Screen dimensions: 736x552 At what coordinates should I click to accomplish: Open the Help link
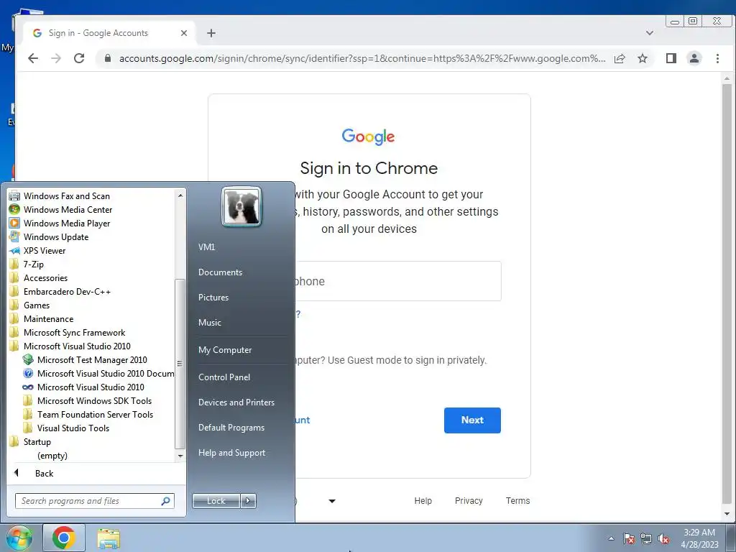coord(423,501)
